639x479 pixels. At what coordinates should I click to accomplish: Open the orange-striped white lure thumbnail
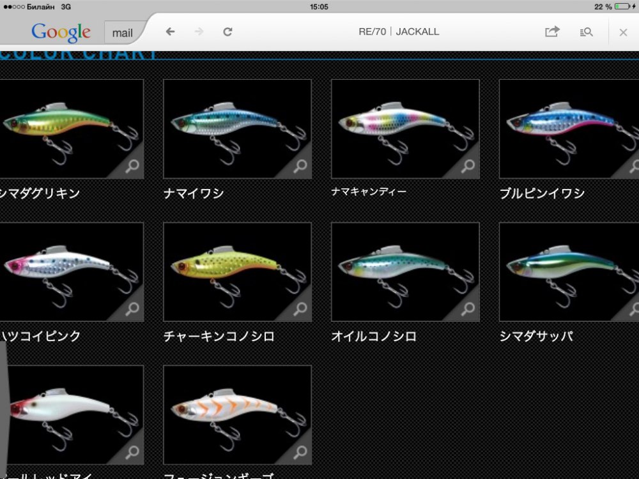click(237, 414)
